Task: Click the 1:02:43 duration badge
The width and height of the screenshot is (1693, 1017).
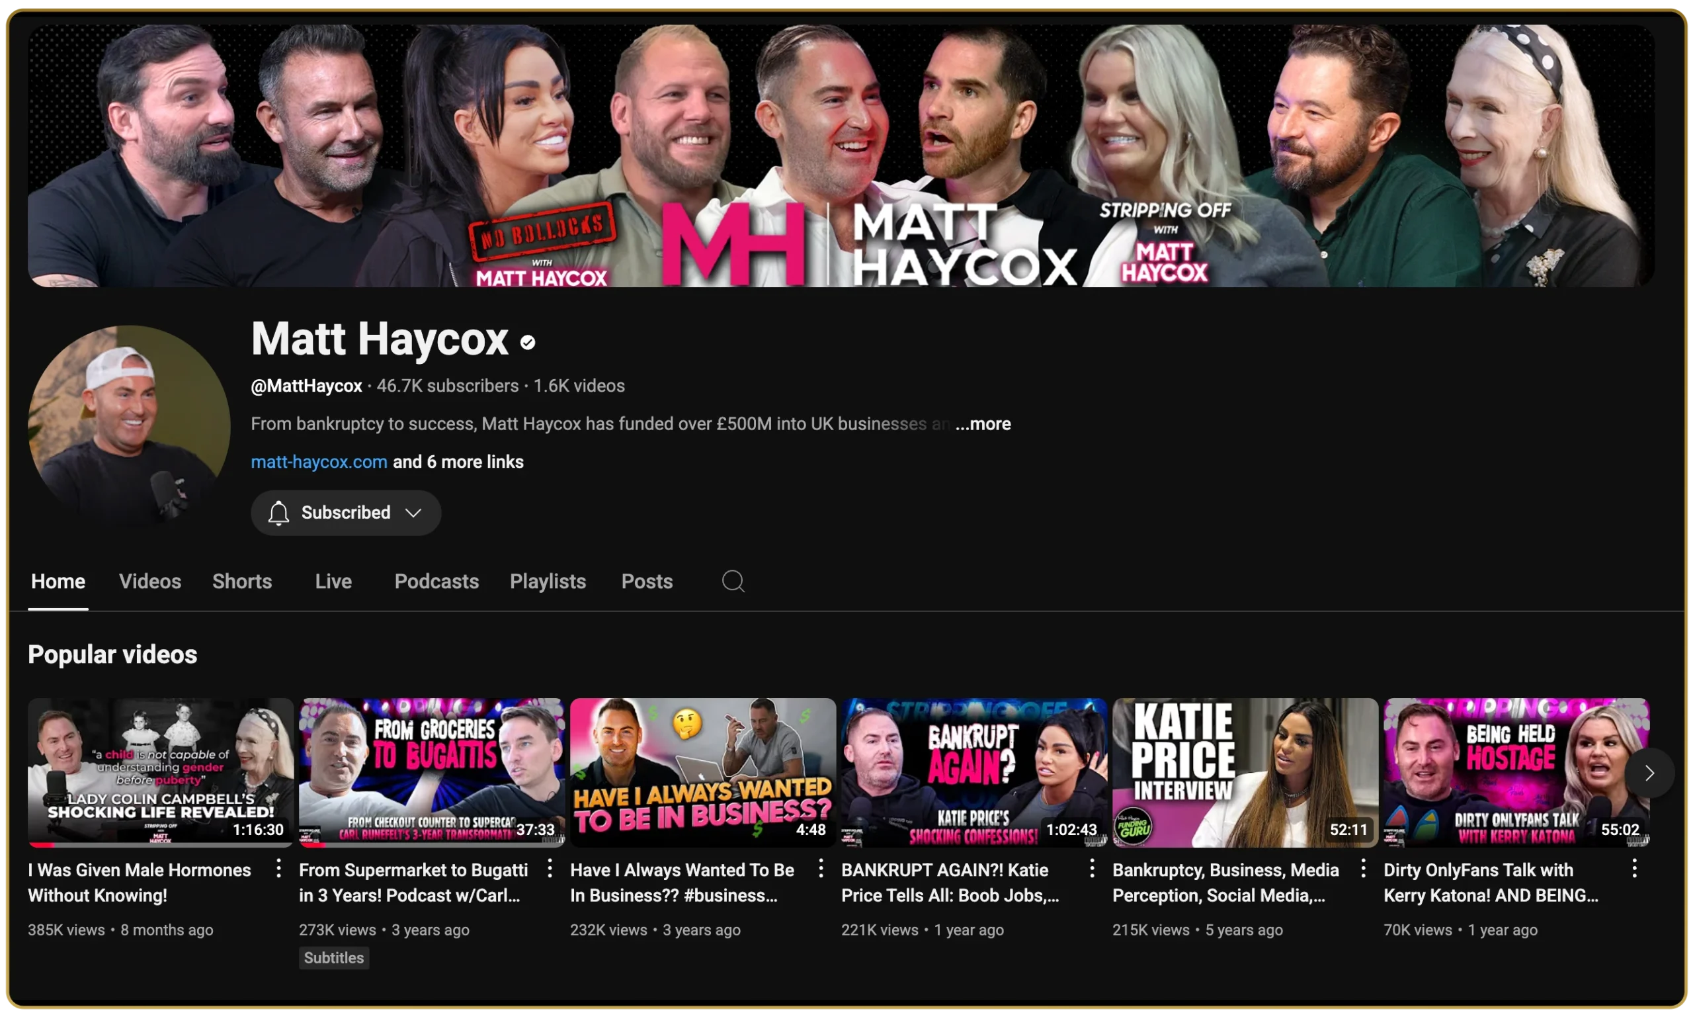Action: tap(1071, 829)
